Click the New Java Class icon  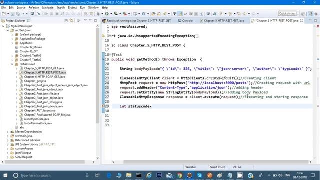pyautogui.click(x=144, y=14)
